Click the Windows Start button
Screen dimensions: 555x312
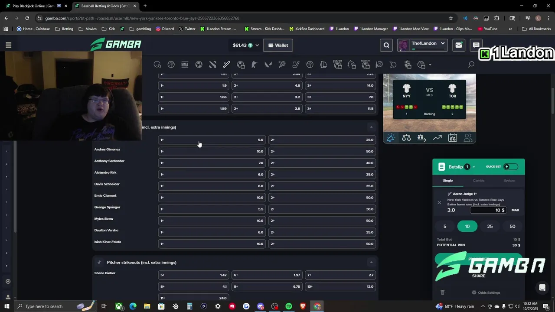[7, 306]
